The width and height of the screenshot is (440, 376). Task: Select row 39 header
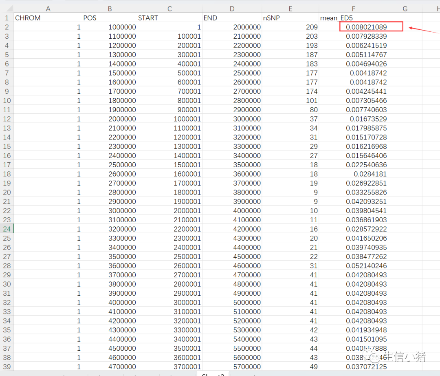pos(7,367)
